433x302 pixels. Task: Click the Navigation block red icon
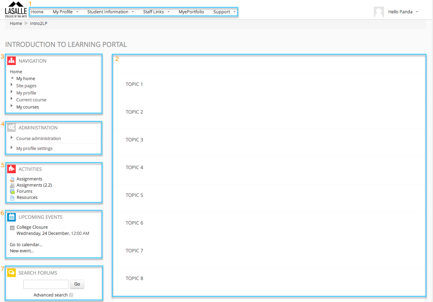coord(12,61)
